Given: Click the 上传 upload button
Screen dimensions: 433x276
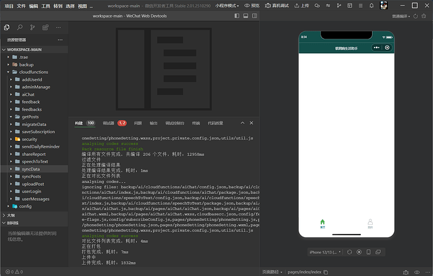Looking at the screenshot, I should point(302,6).
